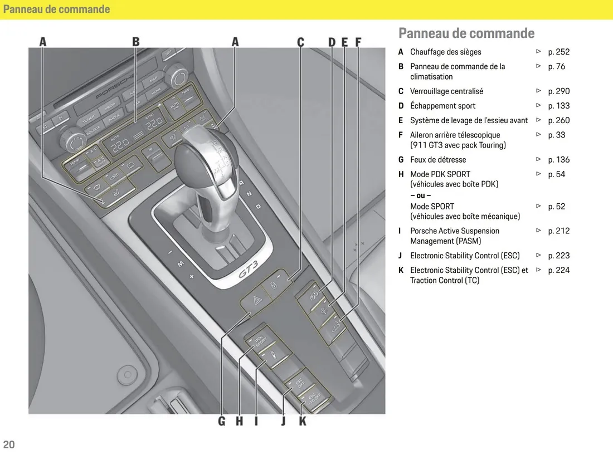
Task: Open p. 136 for Feux de détresse
Action: (558, 160)
